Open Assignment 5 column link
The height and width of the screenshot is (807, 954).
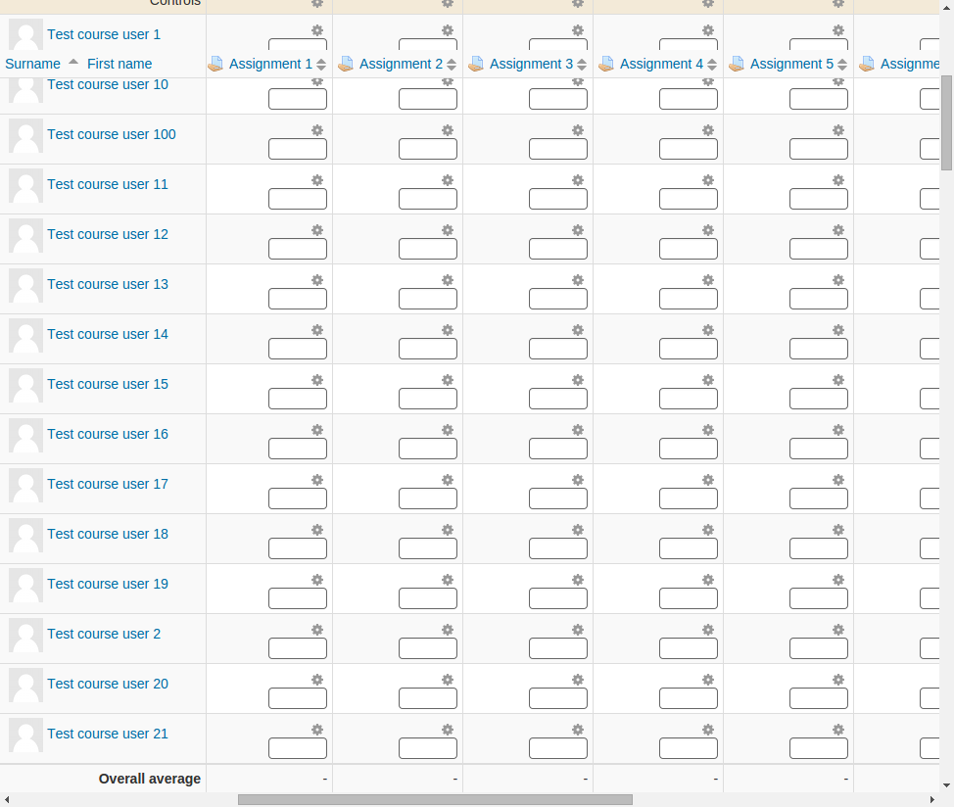[x=791, y=64]
